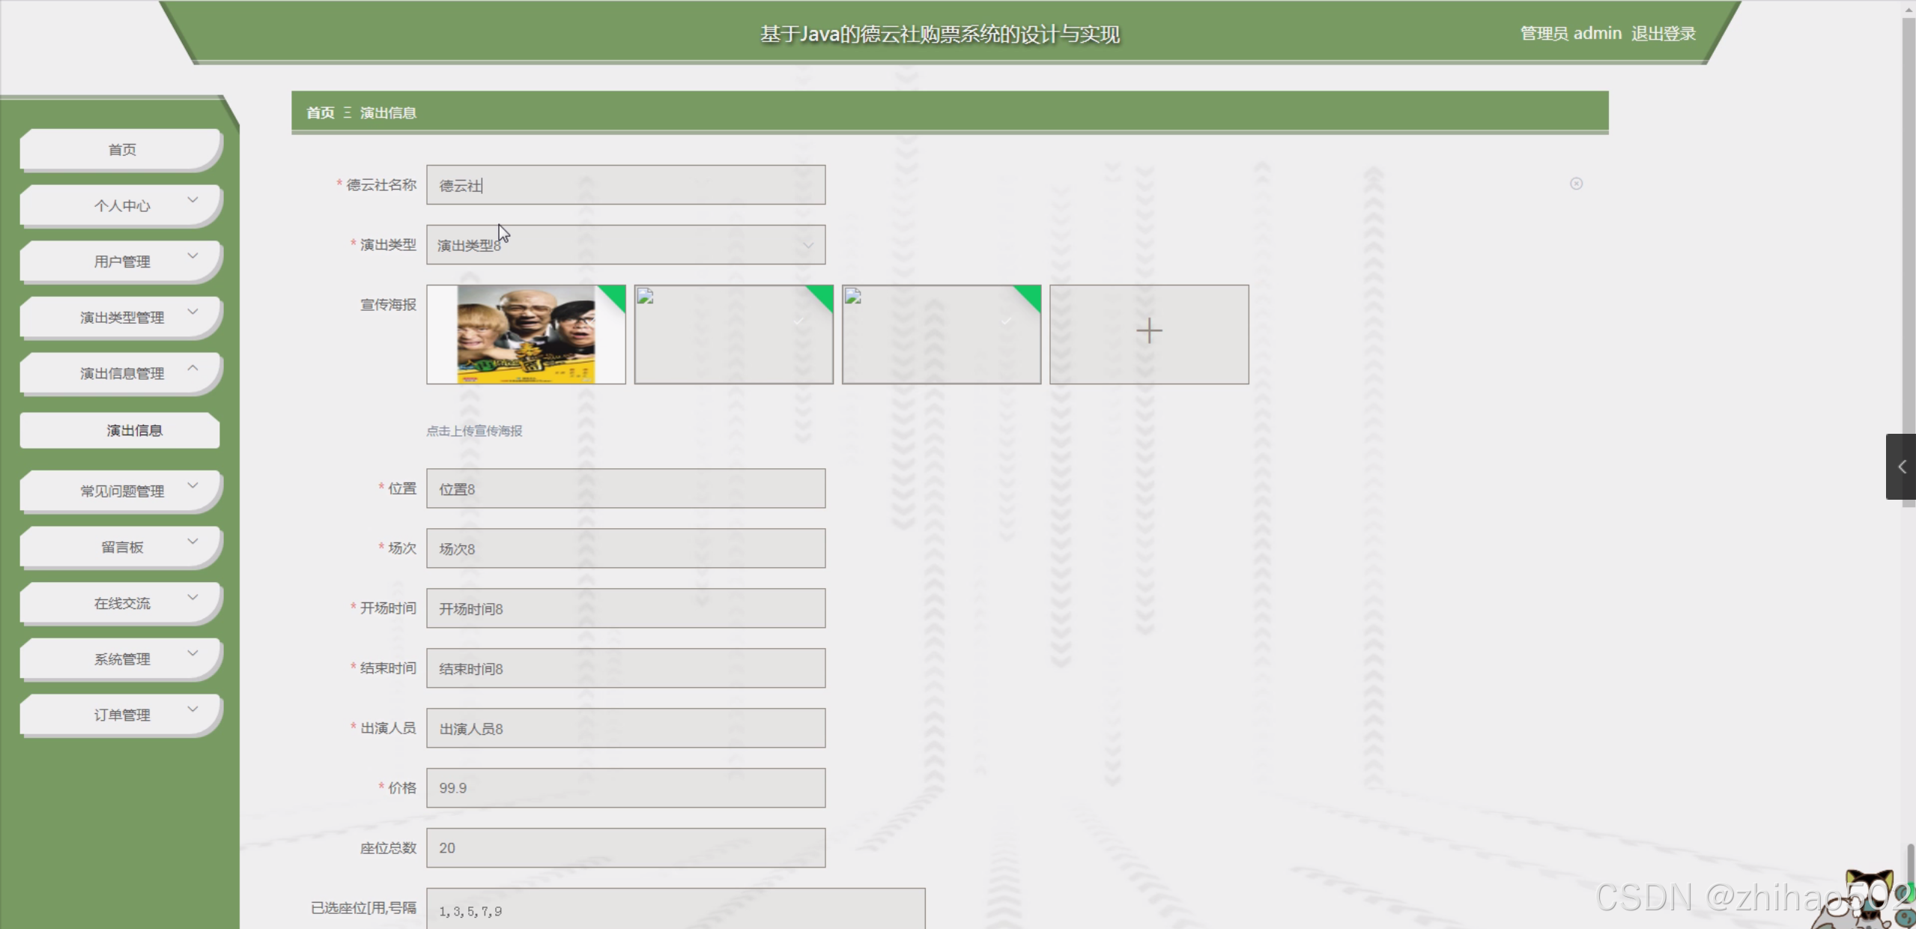1916x929 pixels.
Task: Click the 首页 breadcrumb link
Action: pyautogui.click(x=321, y=112)
